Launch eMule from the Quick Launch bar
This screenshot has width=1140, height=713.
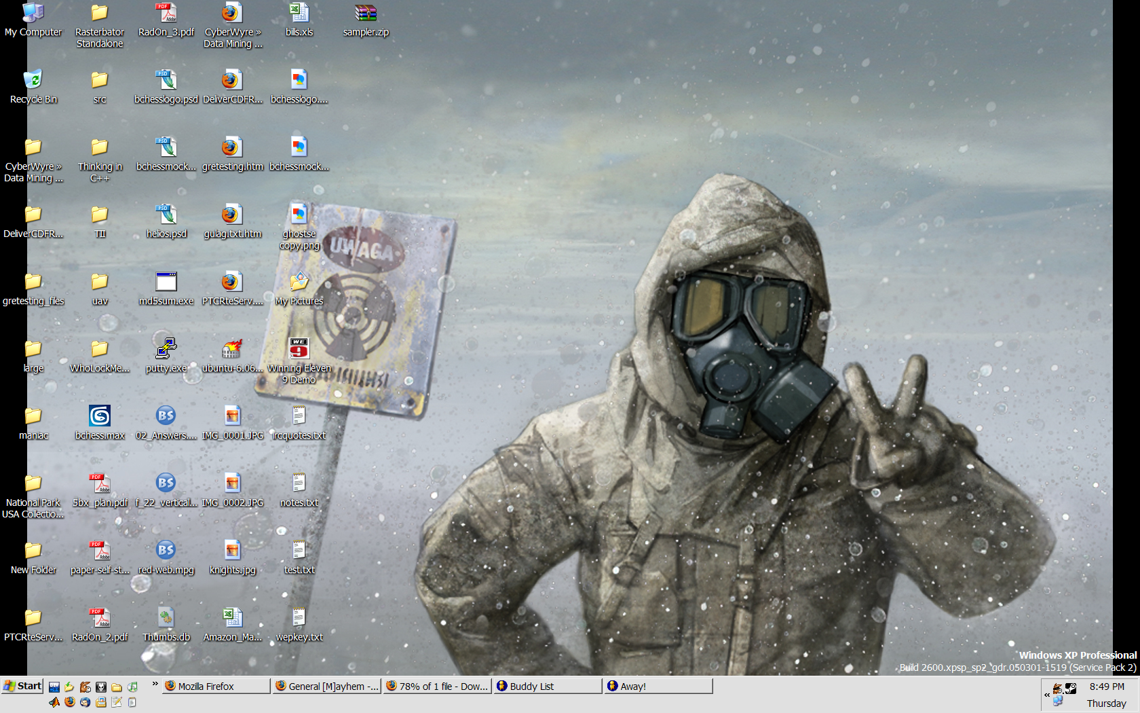pyautogui.click(x=85, y=687)
